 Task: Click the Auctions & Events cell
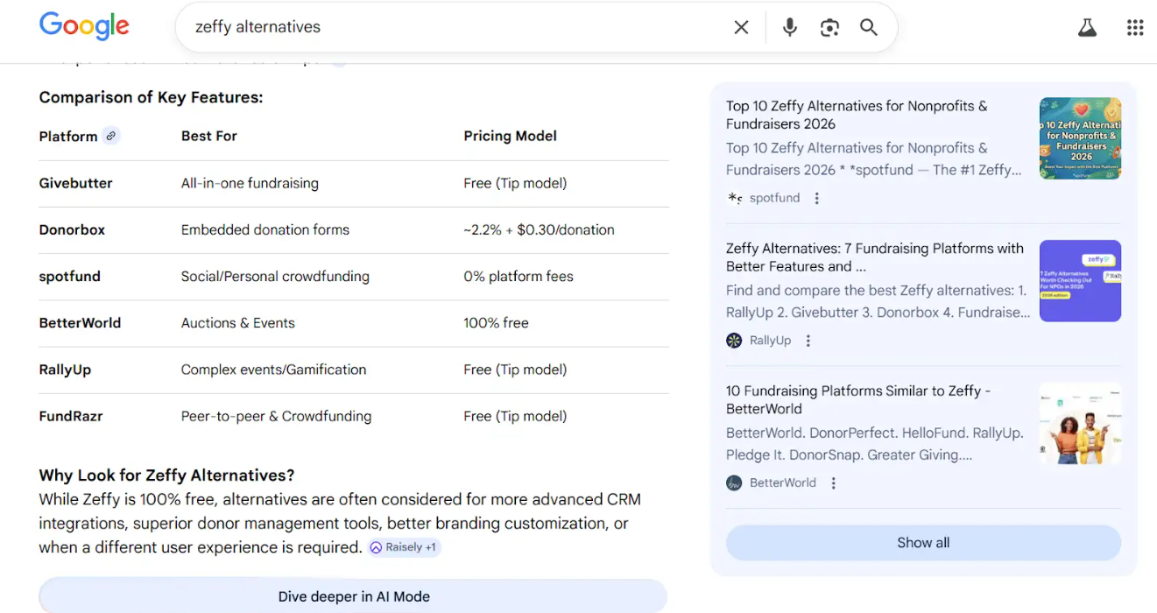tap(238, 322)
